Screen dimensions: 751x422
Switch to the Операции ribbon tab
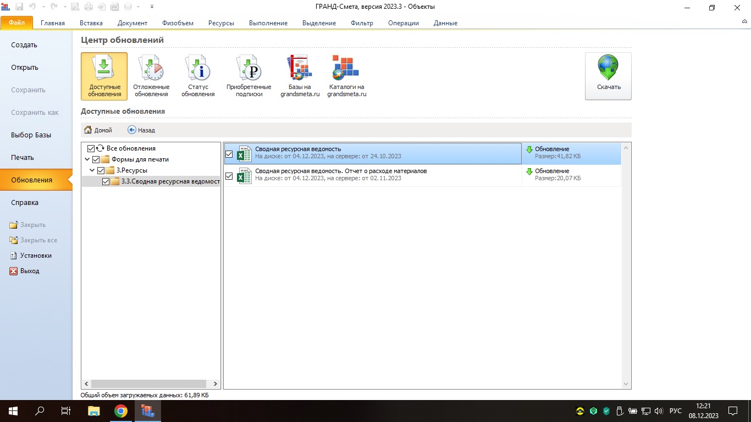(x=404, y=23)
